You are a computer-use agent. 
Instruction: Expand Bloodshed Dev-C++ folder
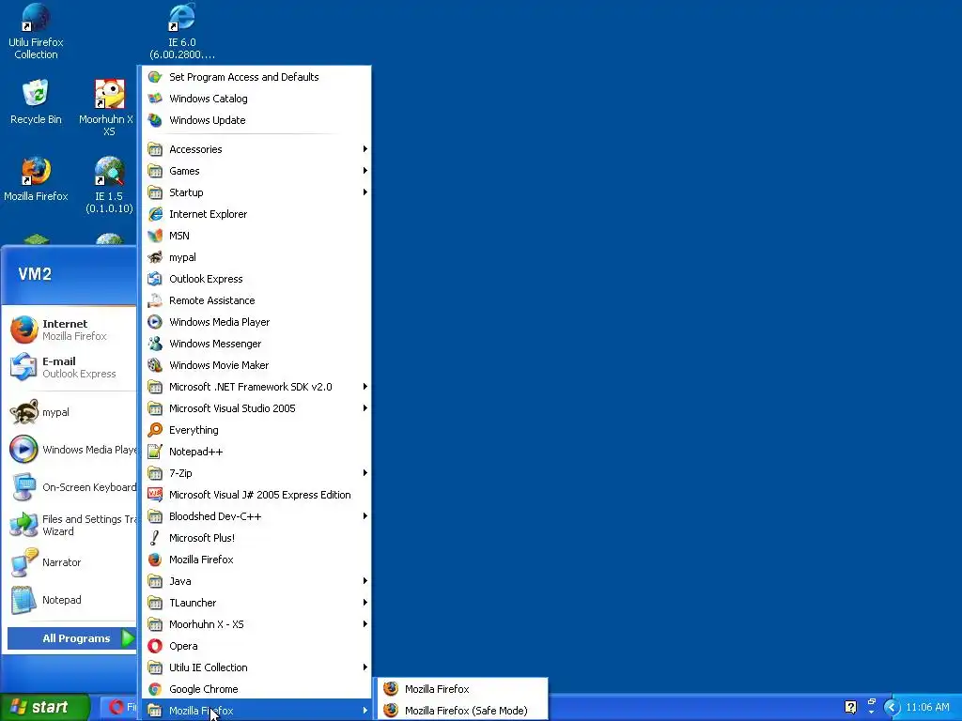click(x=256, y=516)
